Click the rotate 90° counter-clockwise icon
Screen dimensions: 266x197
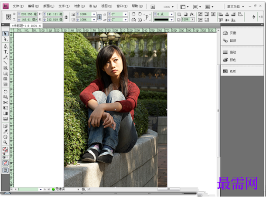click(x=140, y=14)
